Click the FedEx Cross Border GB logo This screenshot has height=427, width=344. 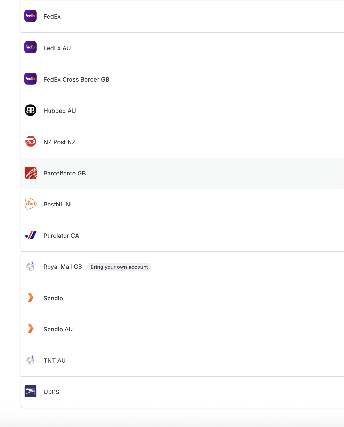pyautogui.click(x=31, y=79)
